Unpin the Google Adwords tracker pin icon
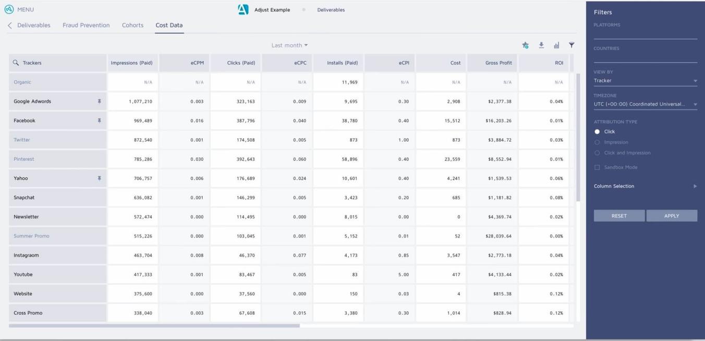 (x=99, y=101)
